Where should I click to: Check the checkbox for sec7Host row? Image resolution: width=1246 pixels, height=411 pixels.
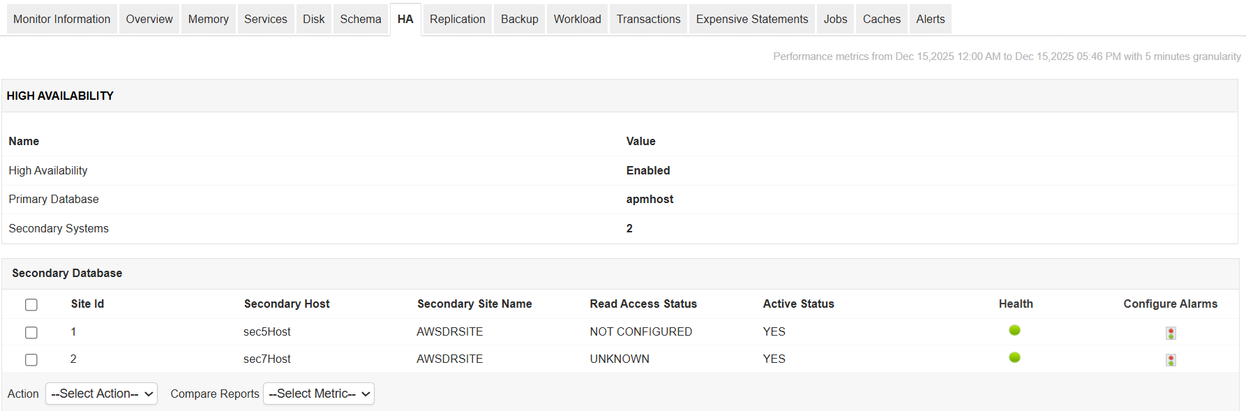tap(31, 359)
